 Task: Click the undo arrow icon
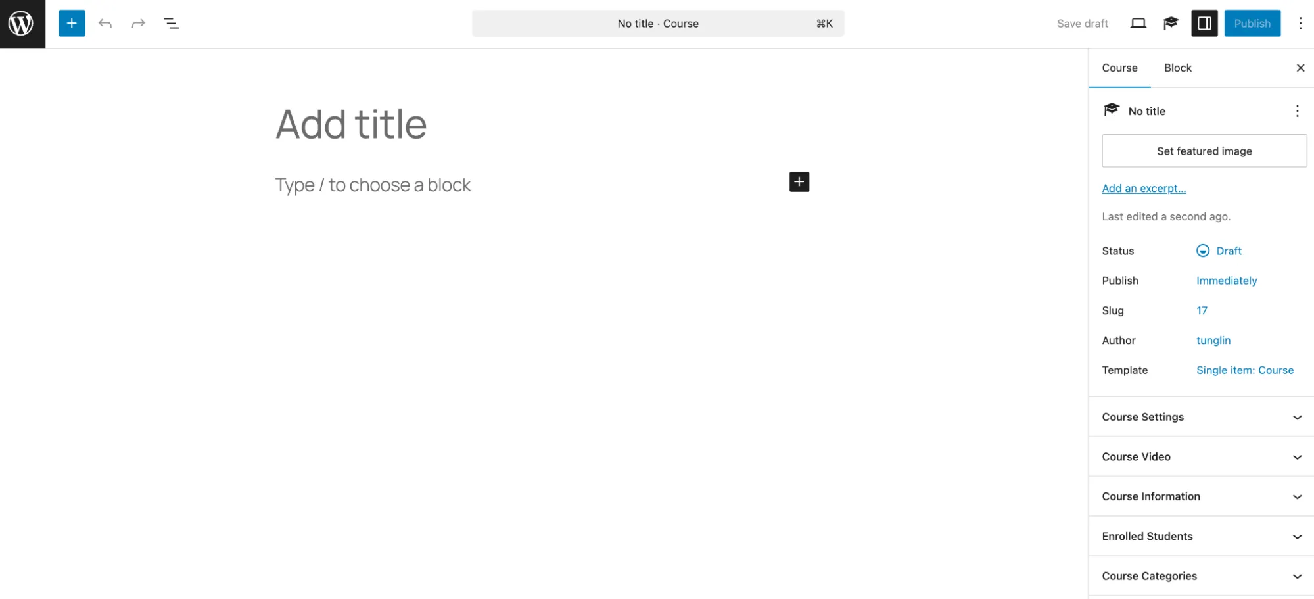click(105, 24)
